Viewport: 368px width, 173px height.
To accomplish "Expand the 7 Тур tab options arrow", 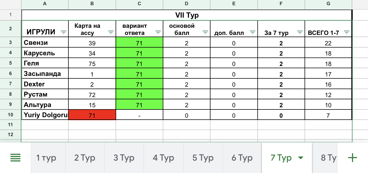I will tap(301, 158).
